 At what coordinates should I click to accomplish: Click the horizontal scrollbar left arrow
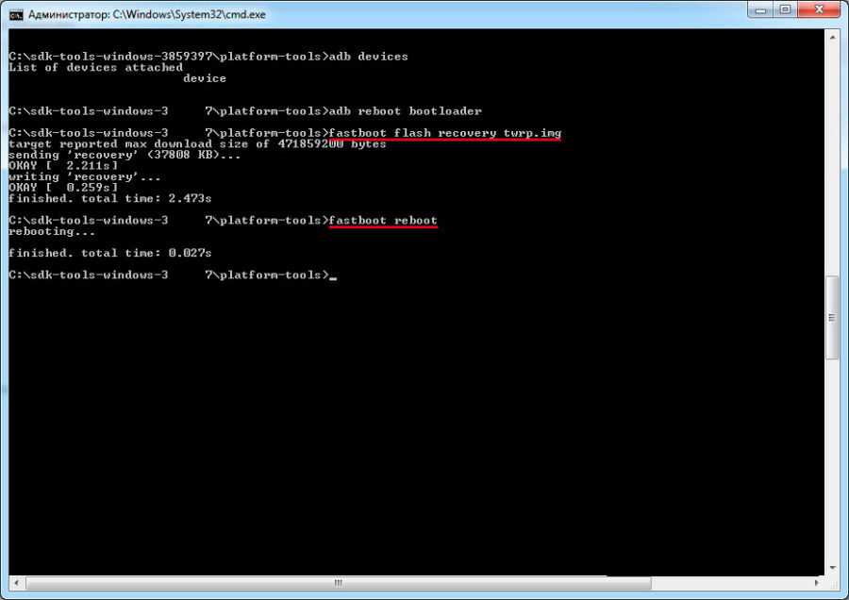[x=13, y=583]
